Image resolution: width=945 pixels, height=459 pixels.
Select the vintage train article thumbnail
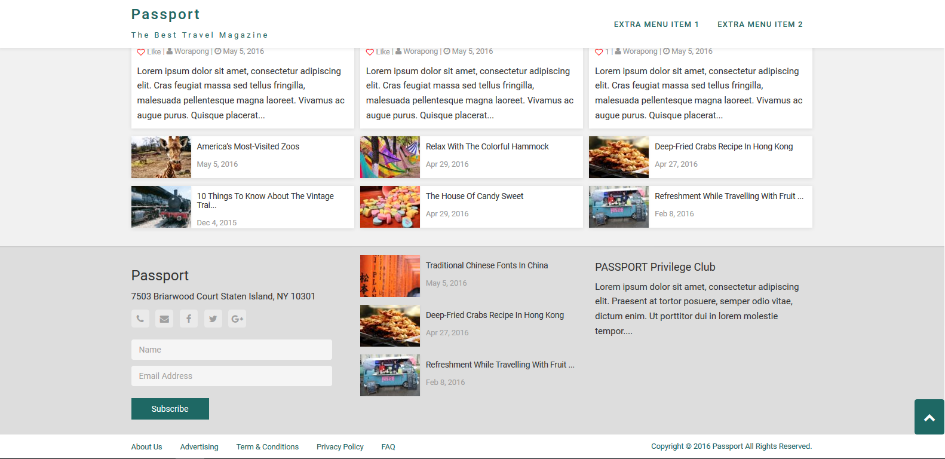pyautogui.click(x=161, y=207)
